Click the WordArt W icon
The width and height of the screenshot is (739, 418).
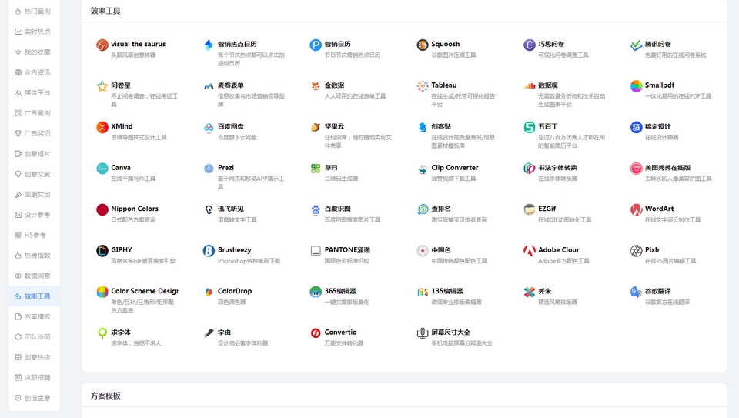(637, 209)
